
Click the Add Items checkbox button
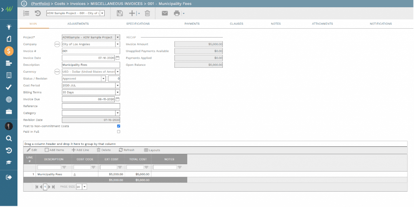[55, 150]
